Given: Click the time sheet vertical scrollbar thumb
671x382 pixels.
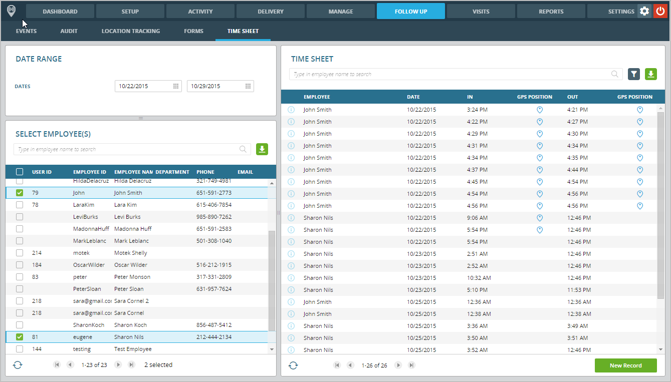Looking at the screenshot, I should (x=660, y=205).
